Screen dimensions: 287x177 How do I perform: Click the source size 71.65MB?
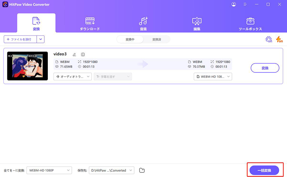pos(66,67)
